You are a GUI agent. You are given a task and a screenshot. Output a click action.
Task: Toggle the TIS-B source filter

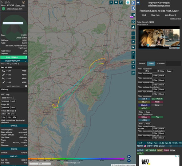[157, 102]
